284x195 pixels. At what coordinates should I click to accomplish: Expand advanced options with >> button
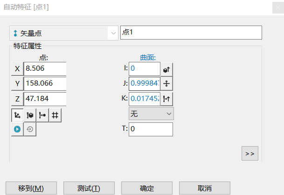pyautogui.click(x=249, y=154)
